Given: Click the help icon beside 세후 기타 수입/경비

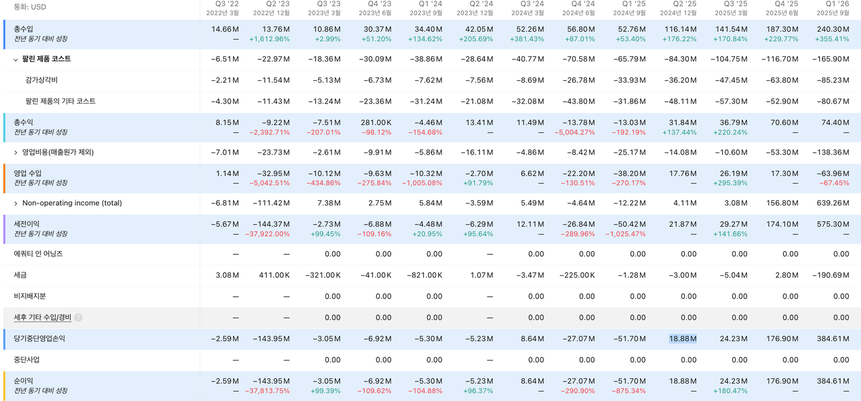Looking at the screenshot, I should pos(78,318).
